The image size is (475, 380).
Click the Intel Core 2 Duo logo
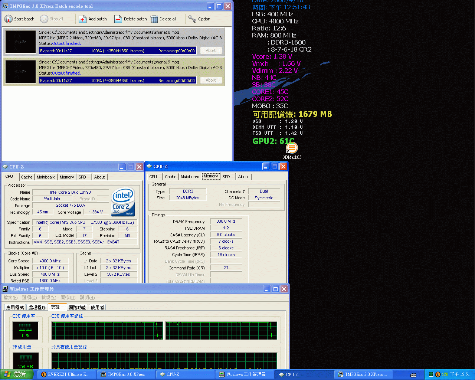(123, 202)
